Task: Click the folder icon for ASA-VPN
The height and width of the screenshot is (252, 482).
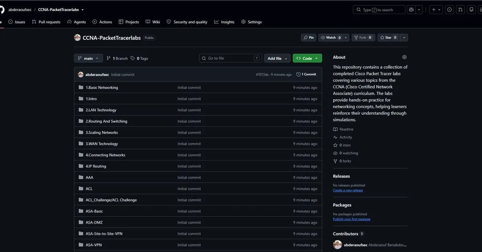Action: pos(81,245)
